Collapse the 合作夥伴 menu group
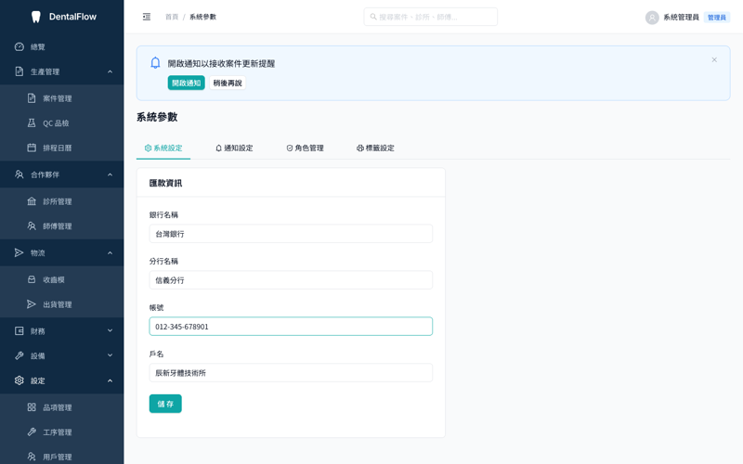 click(62, 174)
